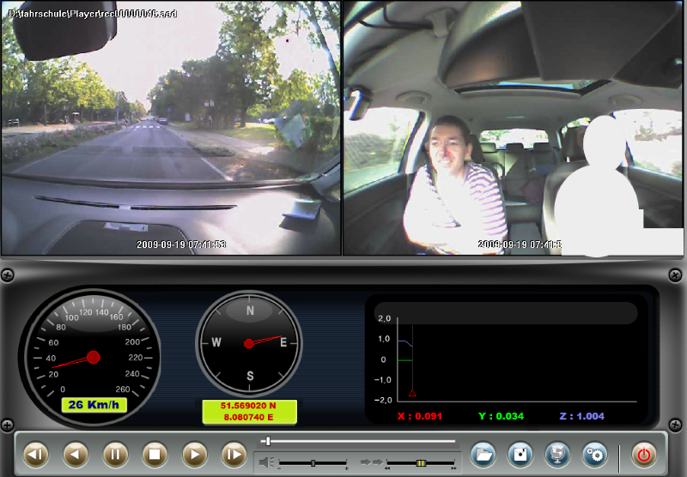Open the globe map icon
The image size is (687, 477).
[x=557, y=454]
